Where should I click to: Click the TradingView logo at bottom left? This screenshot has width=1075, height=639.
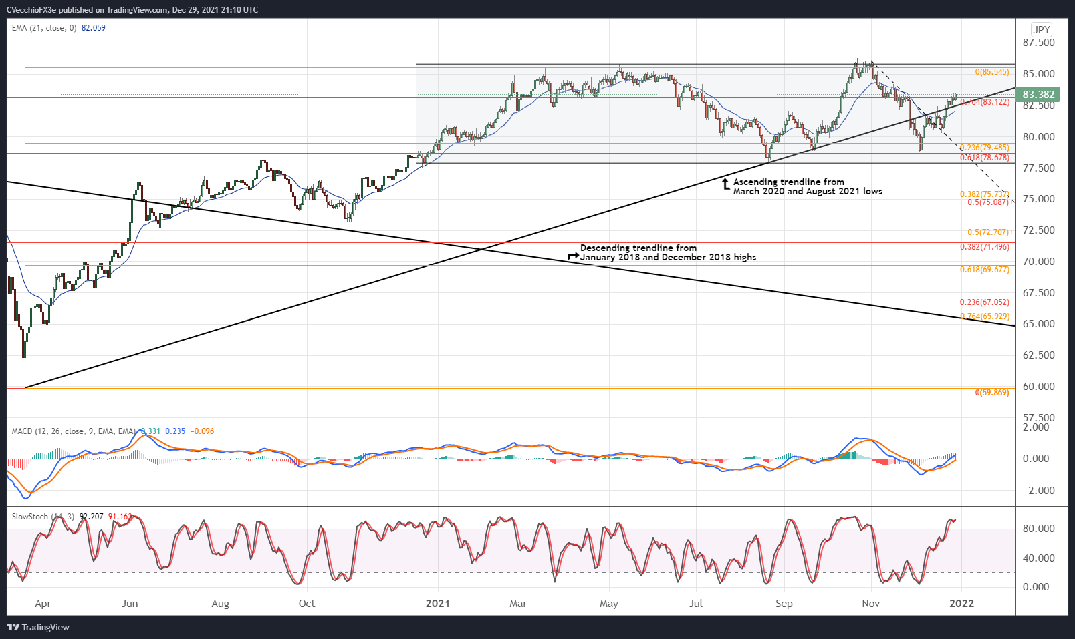38,627
